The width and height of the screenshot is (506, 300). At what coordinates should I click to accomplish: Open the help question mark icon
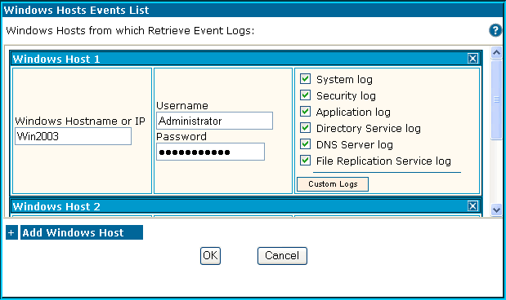click(x=495, y=31)
